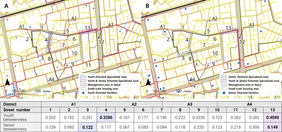
Task: Click 'Management area in Seoul' in map A legend
Action: [104, 85]
